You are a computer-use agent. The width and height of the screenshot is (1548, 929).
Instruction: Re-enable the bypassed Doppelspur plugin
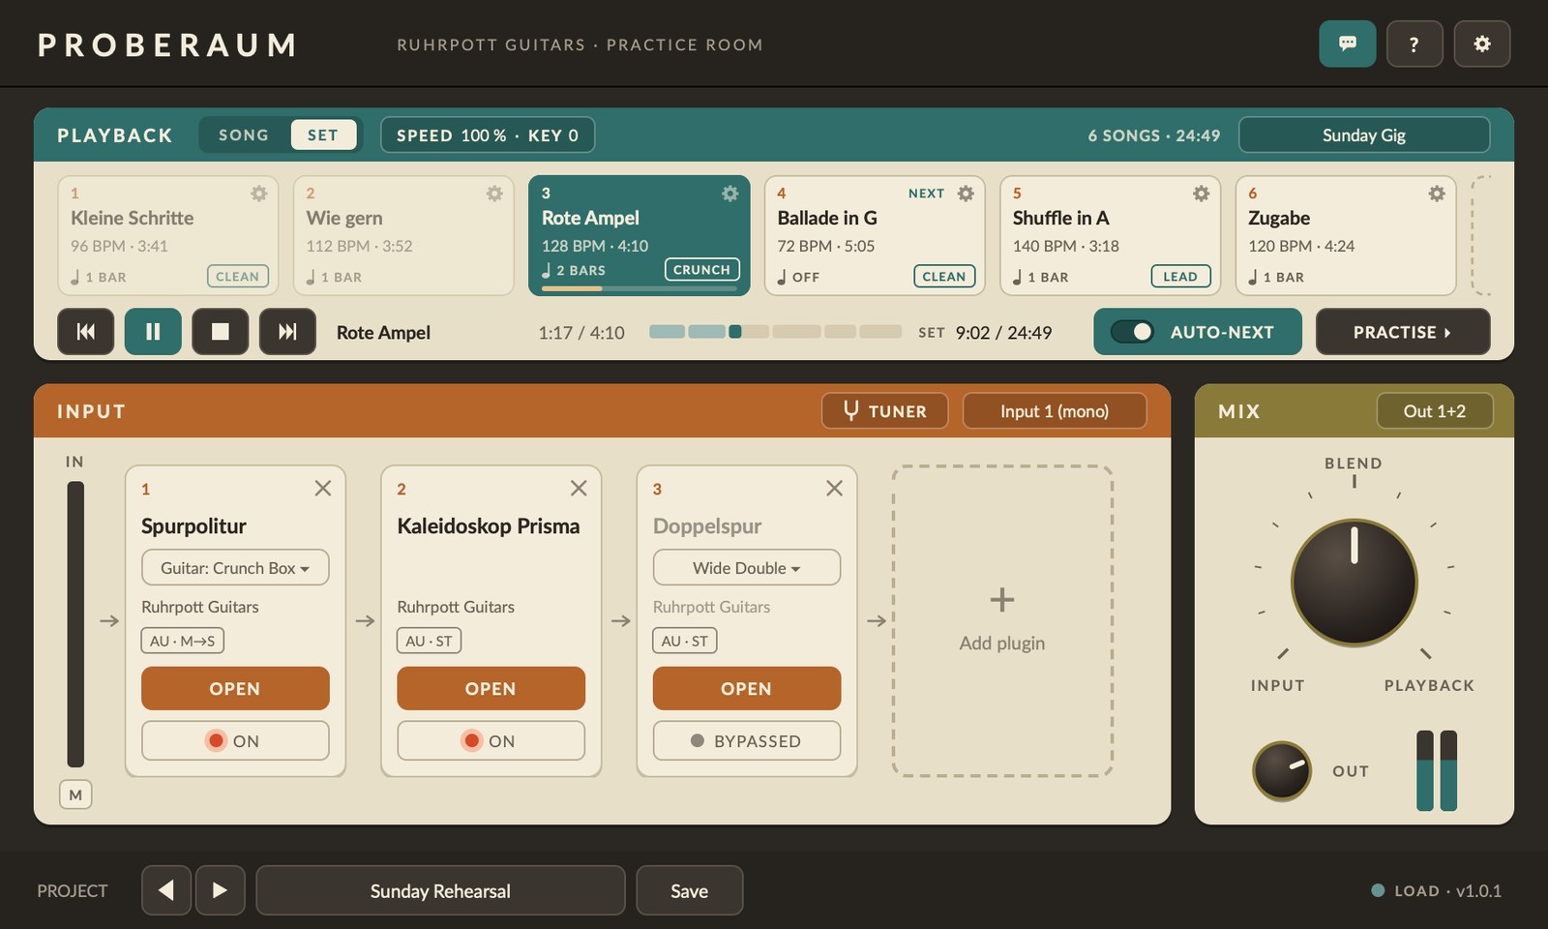tap(746, 740)
